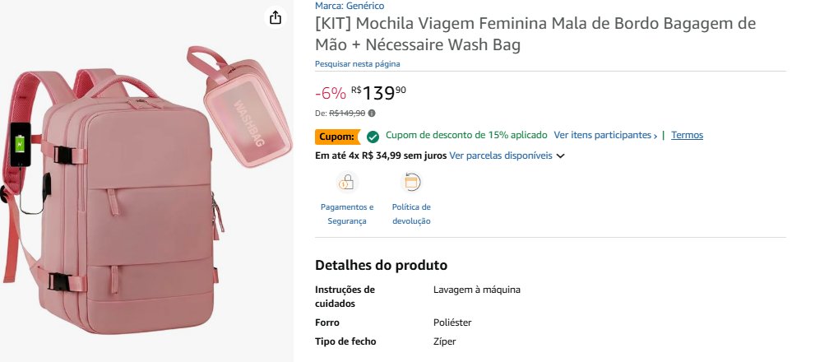The image size is (815, 362).
Task: Click the -6% discount label
Action: click(330, 93)
